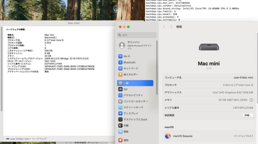Click the 詳細... warranty button
Screen dimensions: 258x144
(248, 115)
